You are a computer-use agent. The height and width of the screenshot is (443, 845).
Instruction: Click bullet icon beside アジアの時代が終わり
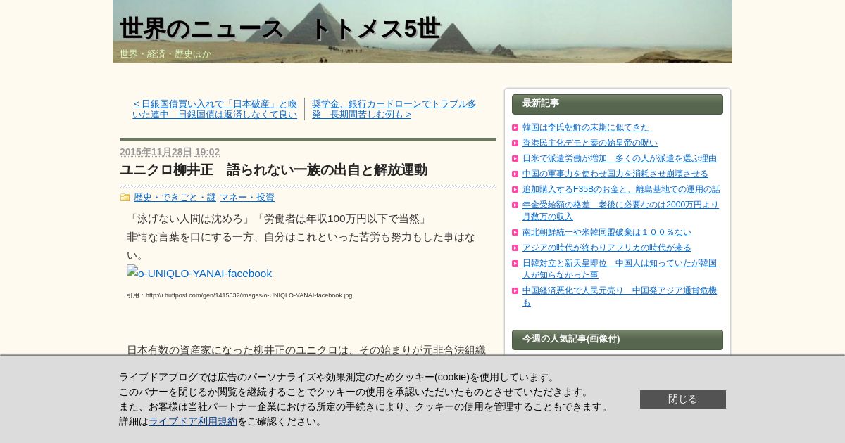pyautogui.click(x=515, y=248)
